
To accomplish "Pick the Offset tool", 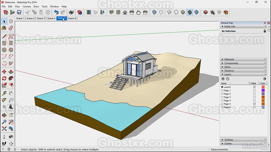I will pyautogui.click(x=11, y=85).
